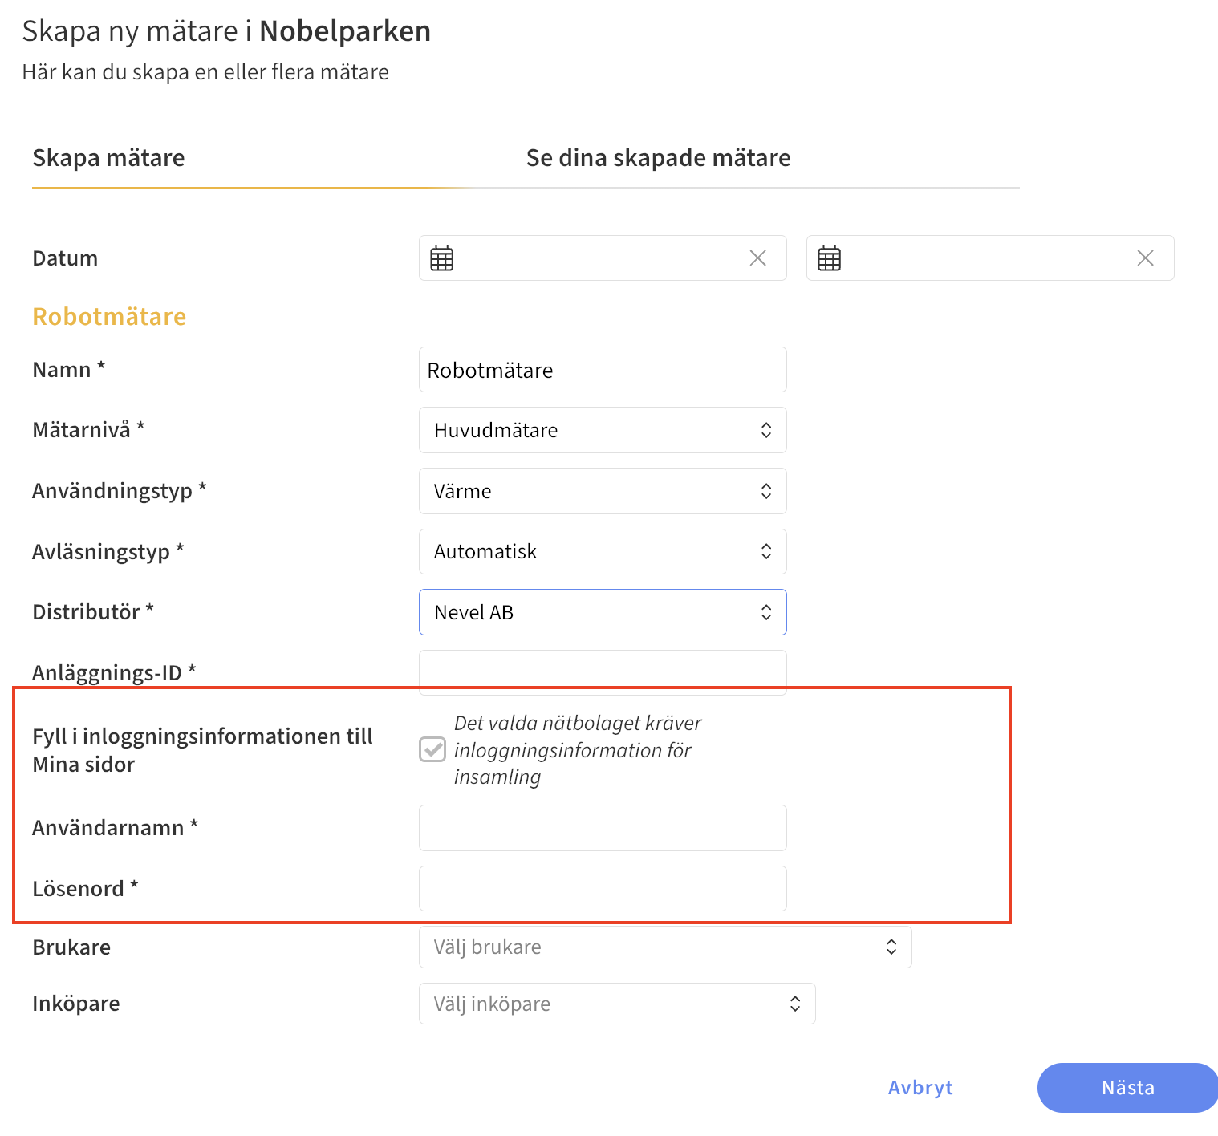Image resolution: width=1218 pixels, height=1136 pixels.
Task: Click into the Användarnamn input field
Action: pyautogui.click(x=602, y=828)
